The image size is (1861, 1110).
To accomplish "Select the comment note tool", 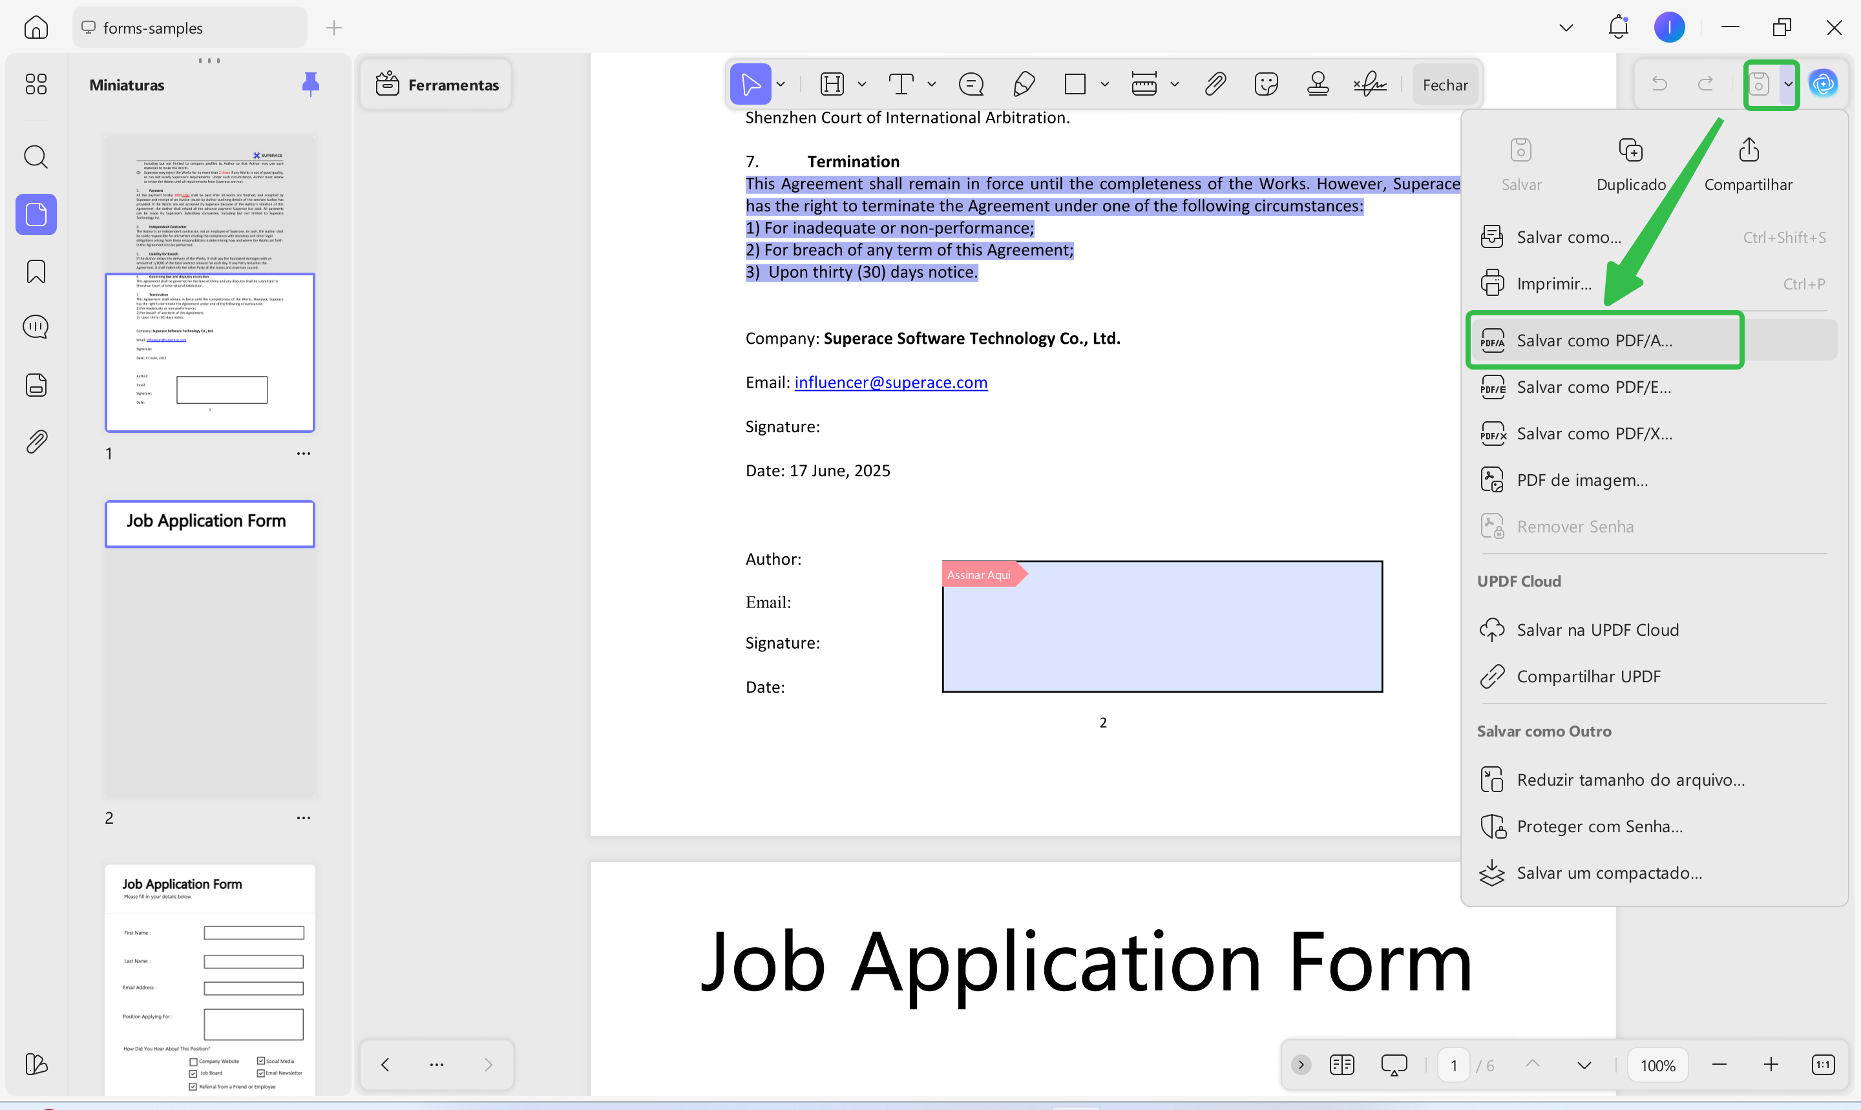I will point(971,85).
